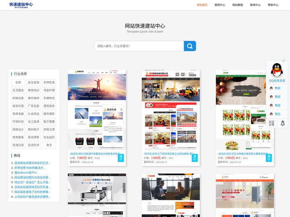Open tutorial 网站建设的图片应该如何管...

[x=32, y=177]
